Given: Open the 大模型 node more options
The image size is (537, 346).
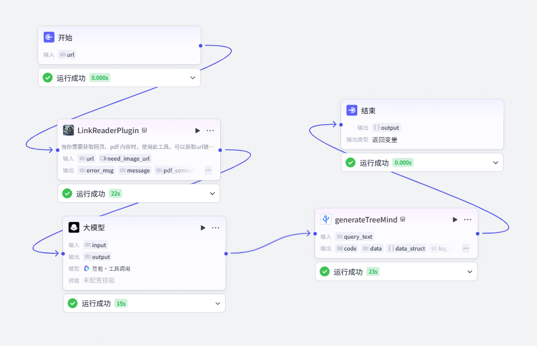Looking at the screenshot, I should click(216, 228).
